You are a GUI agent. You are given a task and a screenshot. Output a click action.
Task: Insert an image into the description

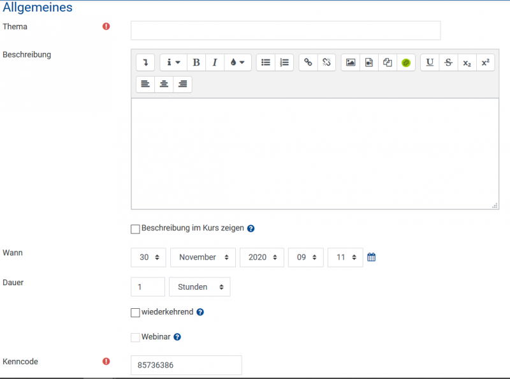(x=350, y=63)
